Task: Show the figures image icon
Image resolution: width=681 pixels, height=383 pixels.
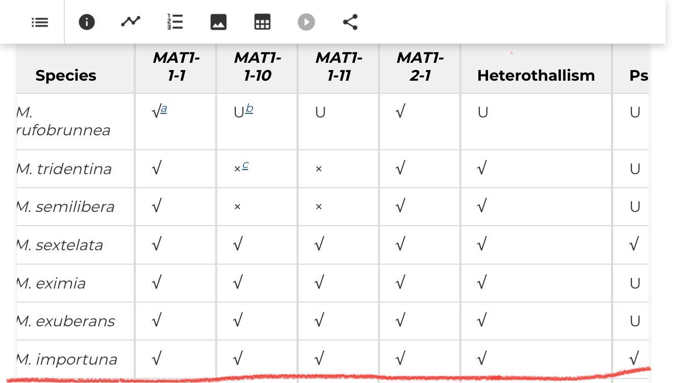Action: click(218, 22)
